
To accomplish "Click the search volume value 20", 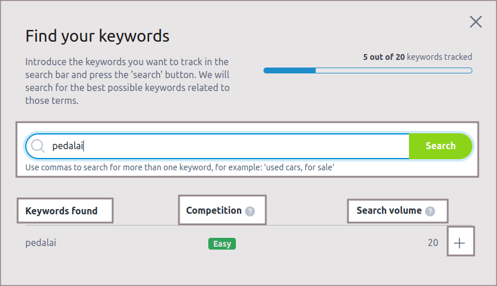I will click(x=432, y=243).
